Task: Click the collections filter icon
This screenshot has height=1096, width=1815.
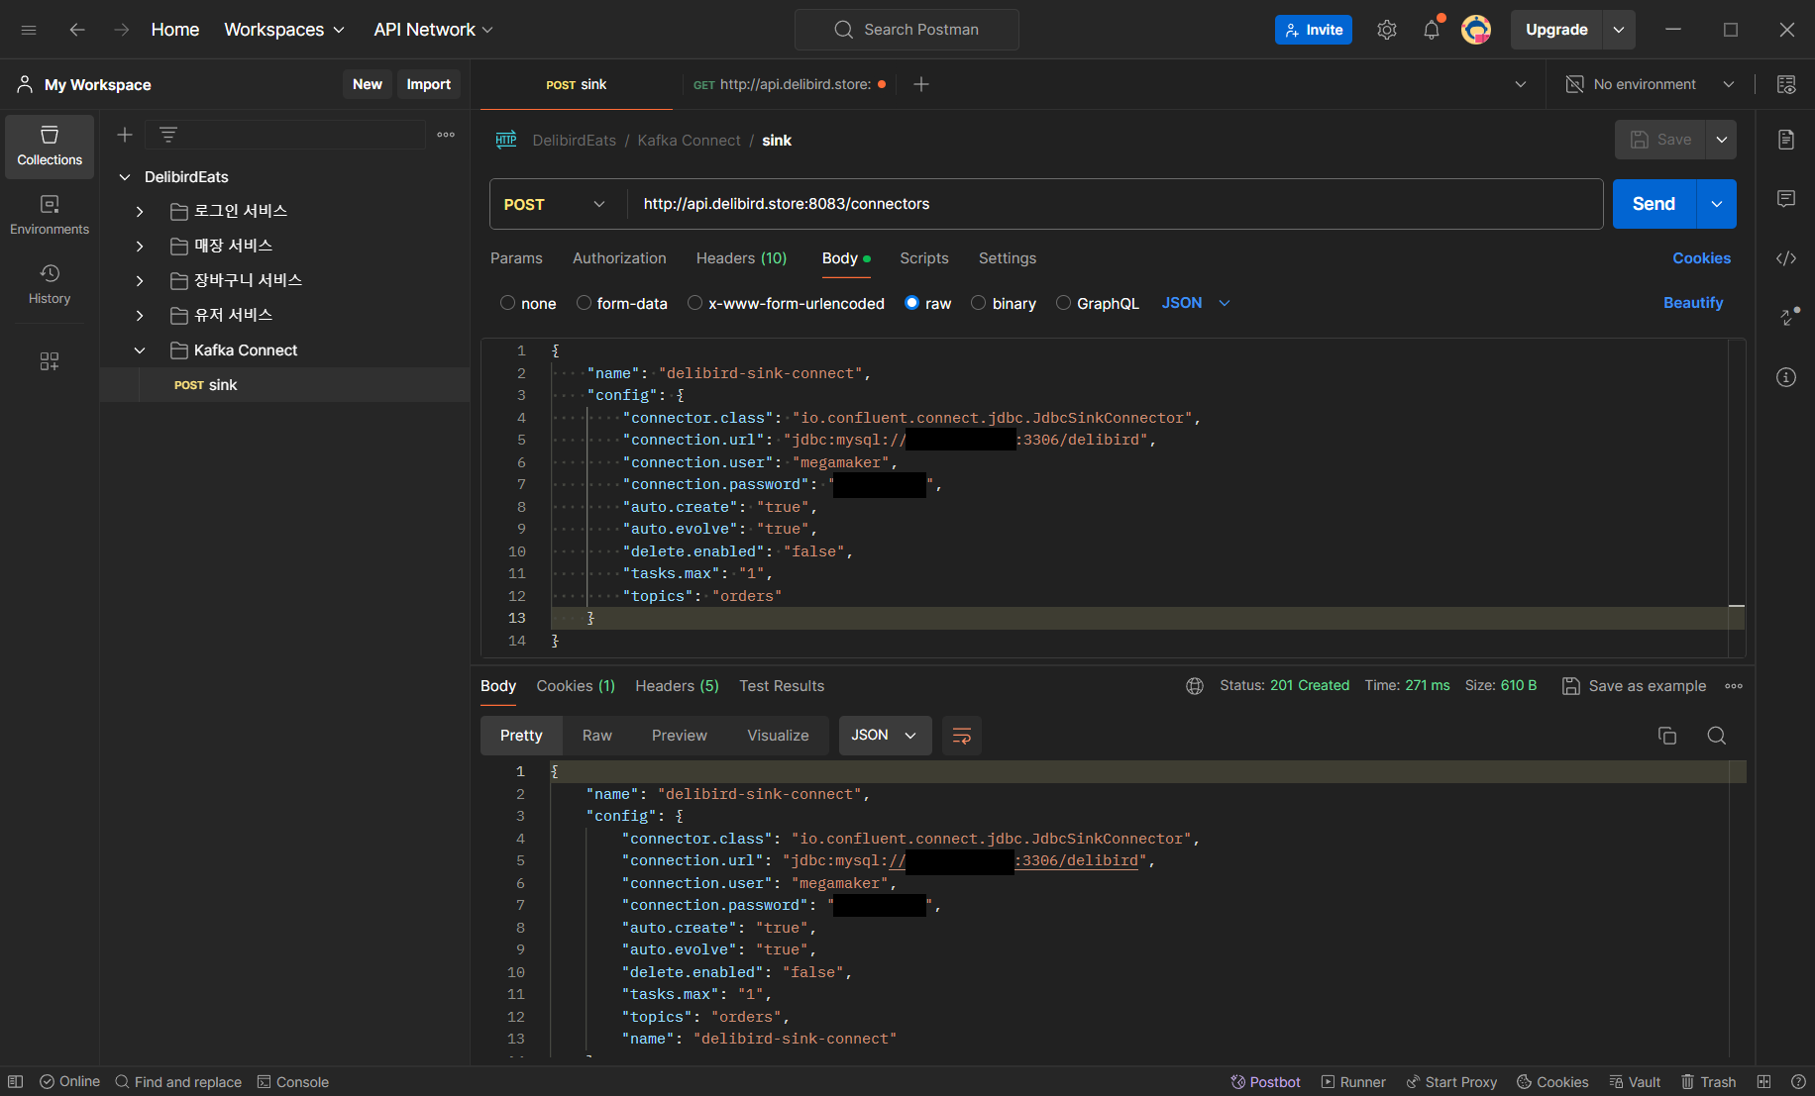Action: 168,135
